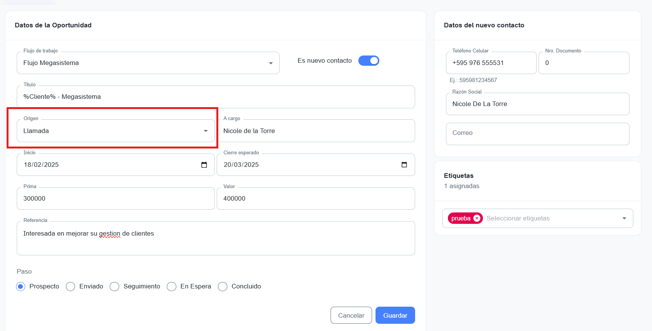Image resolution: width=652 pixels, height=331 pixels.
Task: Remove the prueba tag with its x icon
Action: (x=477, y=219)
